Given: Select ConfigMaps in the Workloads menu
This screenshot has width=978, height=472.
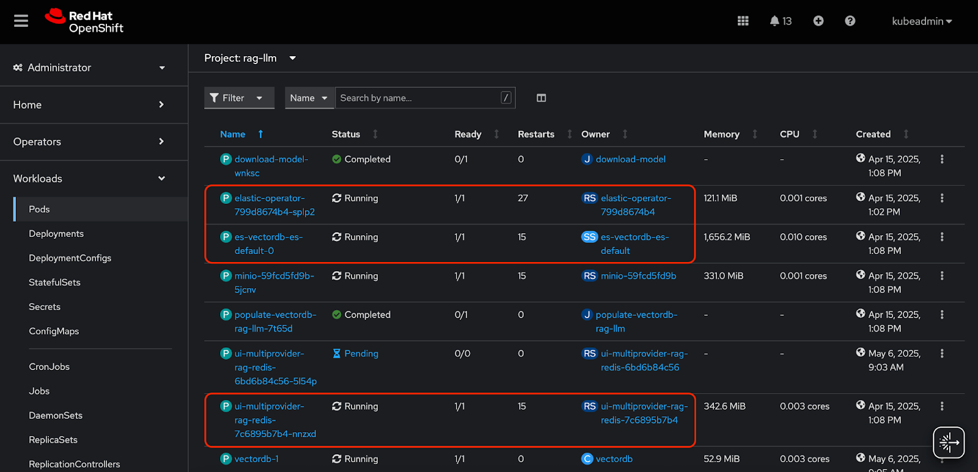Looking at the screenshot, I should point(54,332).
